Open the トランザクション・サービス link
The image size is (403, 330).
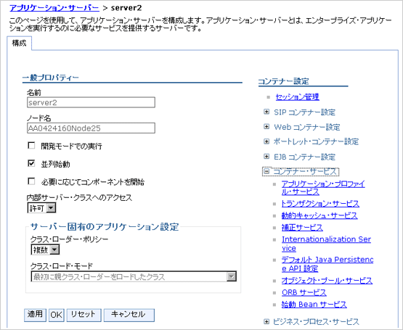tap(320, 204)
